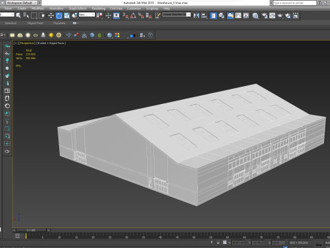Click the Use Pivot Point Center icon
The height and width of the screenshot is (248, 330).
pyautogui.click(x=99, y=16)
